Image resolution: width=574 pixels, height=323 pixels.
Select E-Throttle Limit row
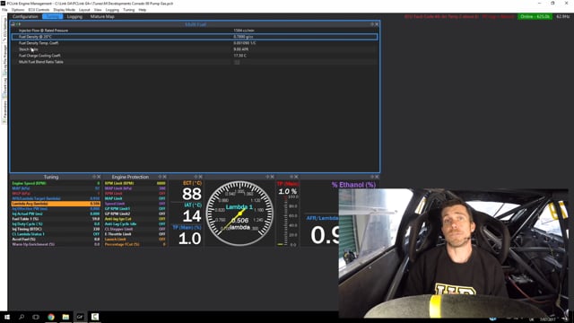coord(135,234)
